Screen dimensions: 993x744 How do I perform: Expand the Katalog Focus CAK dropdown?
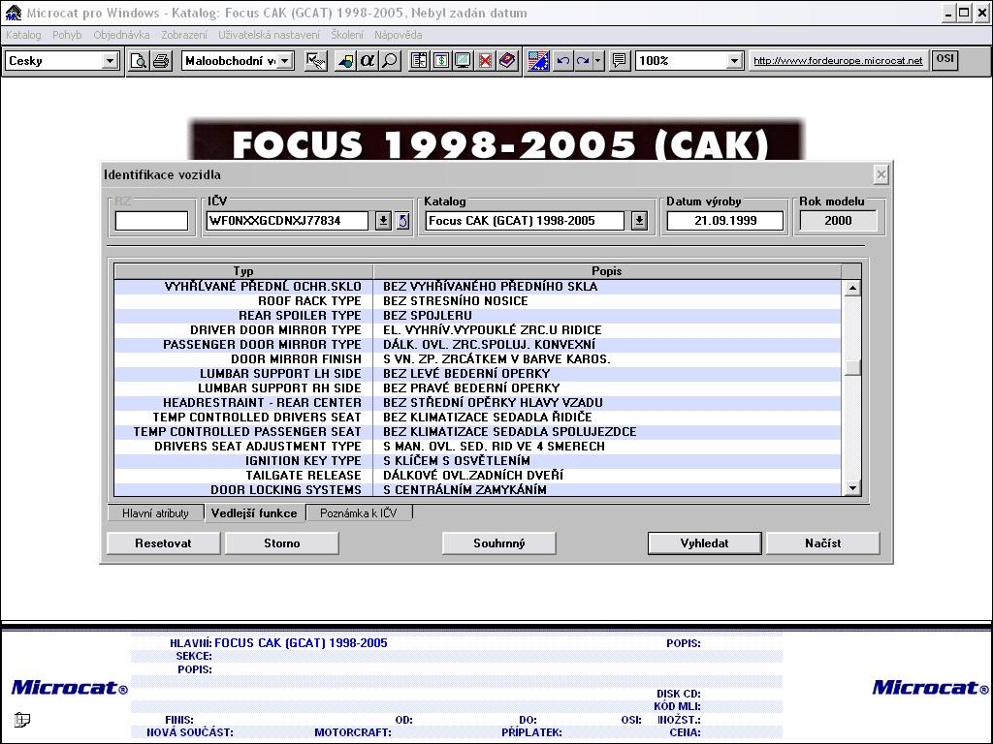[639, 221]
